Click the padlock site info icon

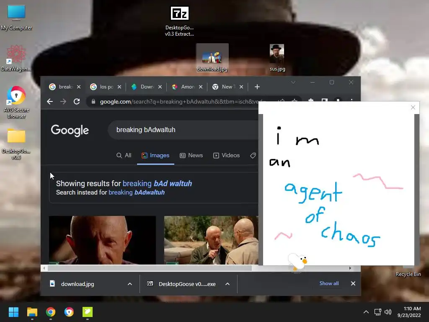coord(93,101)
